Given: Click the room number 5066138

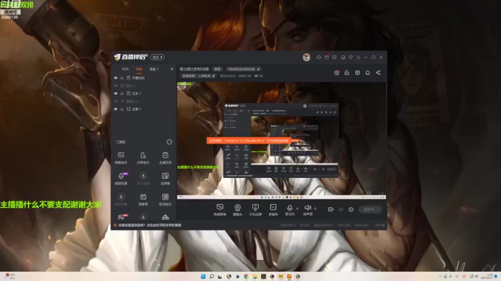Looking at the screenshot, I should (x=244, y=76).
